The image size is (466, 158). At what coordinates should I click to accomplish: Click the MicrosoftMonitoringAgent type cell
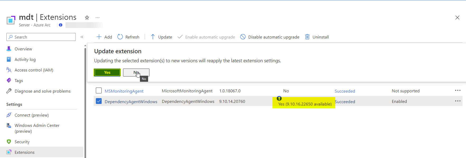(x=187, y=91)
